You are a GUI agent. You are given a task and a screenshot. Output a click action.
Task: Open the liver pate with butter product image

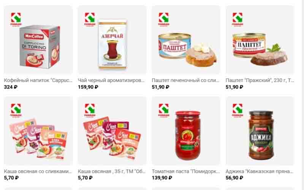186,40
